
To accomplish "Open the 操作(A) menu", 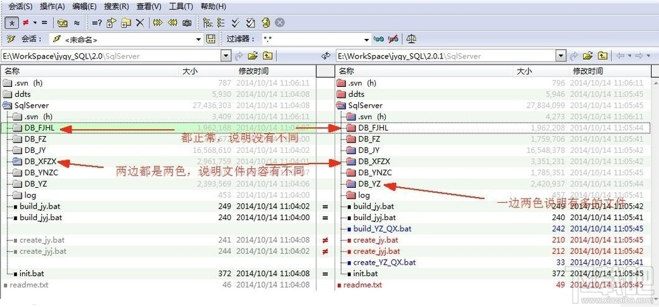I will coord(53,6).
